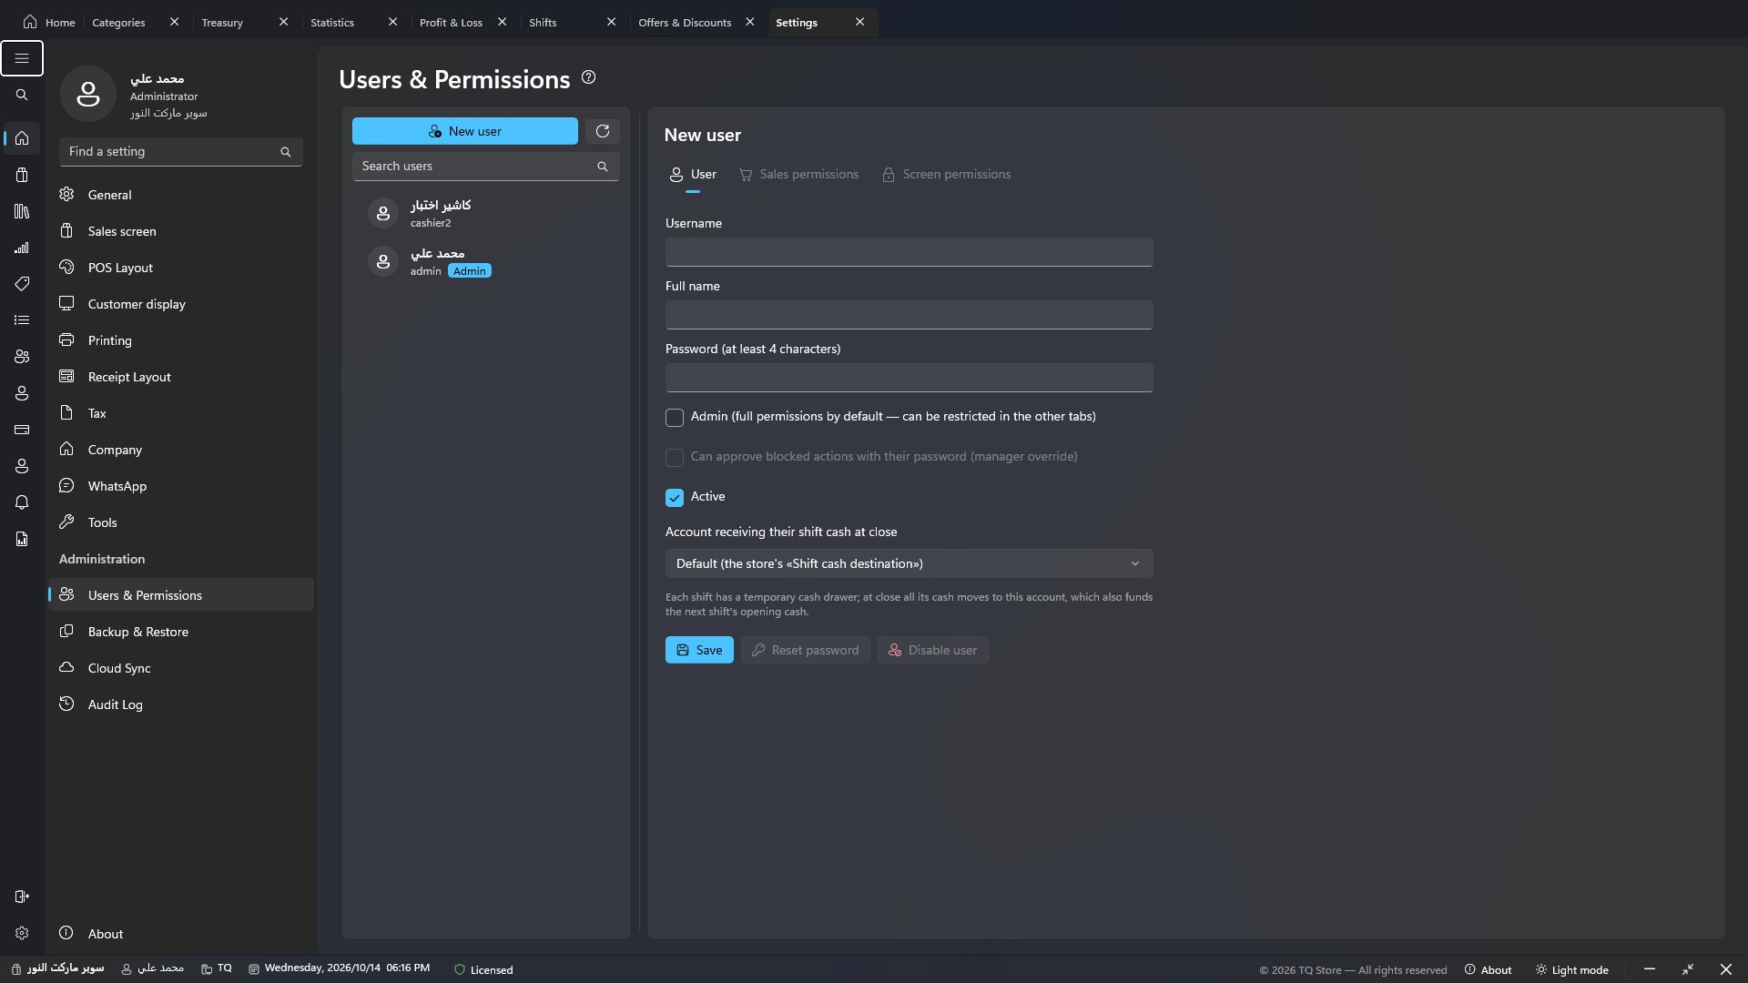Open WhatsApp settings
The height and width of the screenshot is (983, 1748).
(x=181, y=486)
